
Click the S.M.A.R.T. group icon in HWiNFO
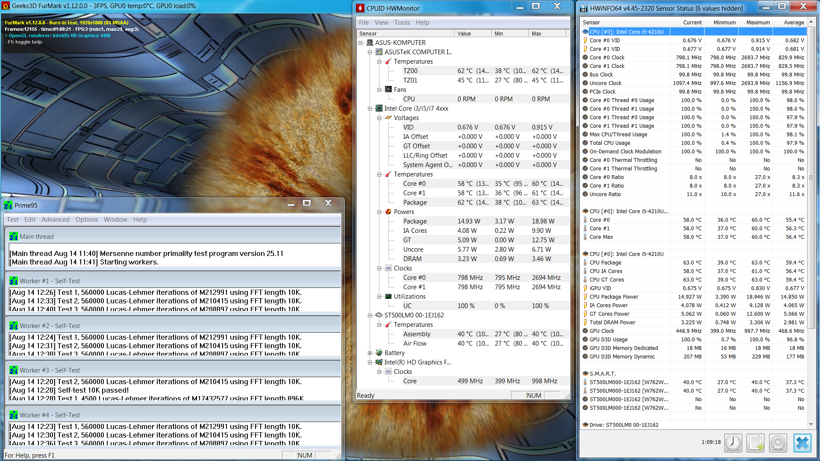585,374
